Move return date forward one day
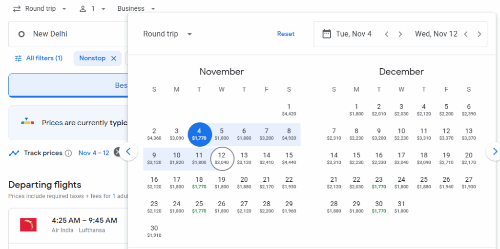500x249 pixels. click(479, 34)
